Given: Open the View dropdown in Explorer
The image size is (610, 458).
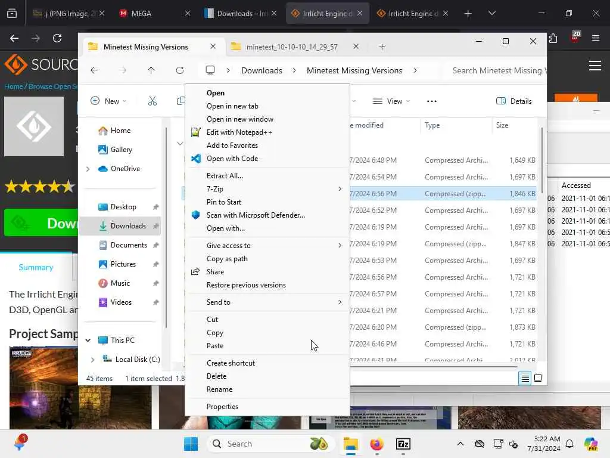Looking at the screenshot, I should 391,101.
